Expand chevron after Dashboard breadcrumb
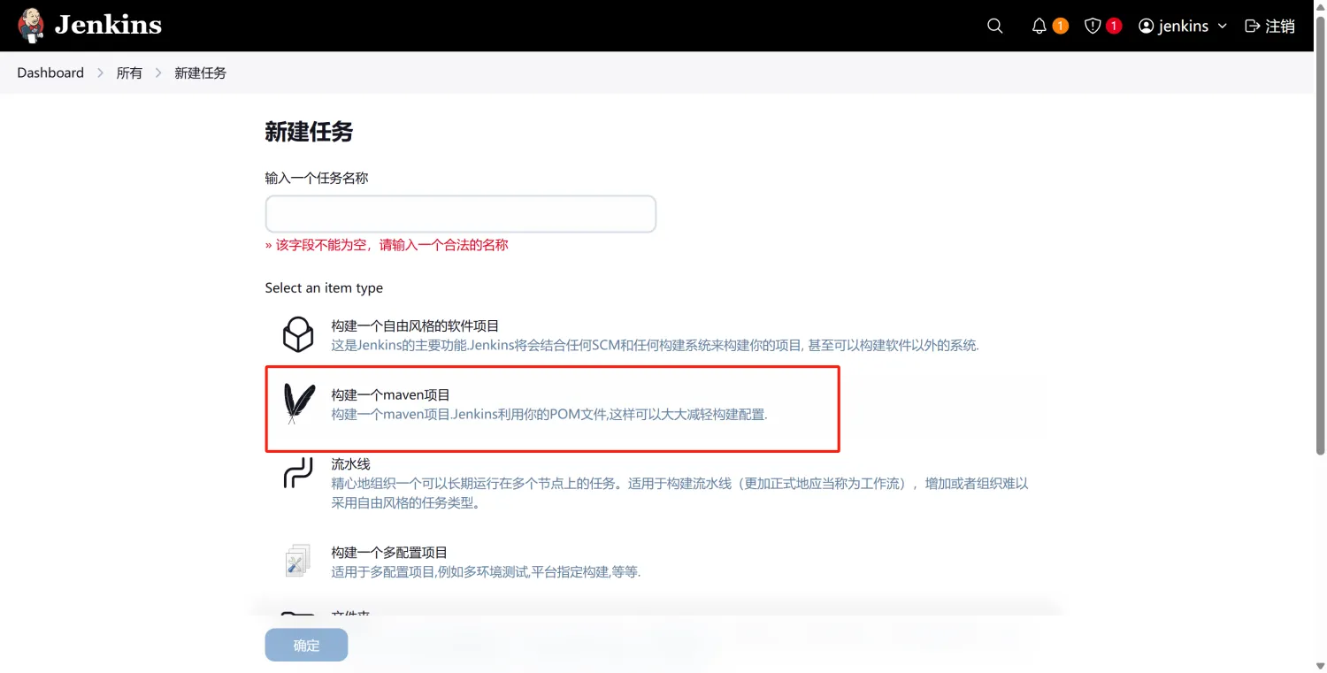This screenshot has width=1327, height=673. [x=100, y=73]
